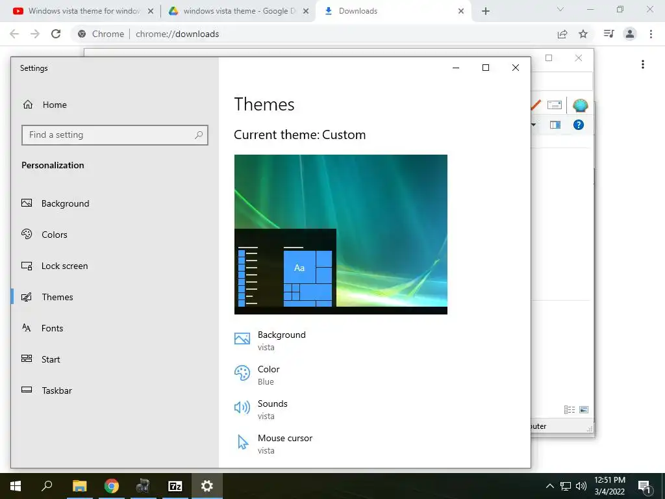Close the Downloads tab

[461, 12]
